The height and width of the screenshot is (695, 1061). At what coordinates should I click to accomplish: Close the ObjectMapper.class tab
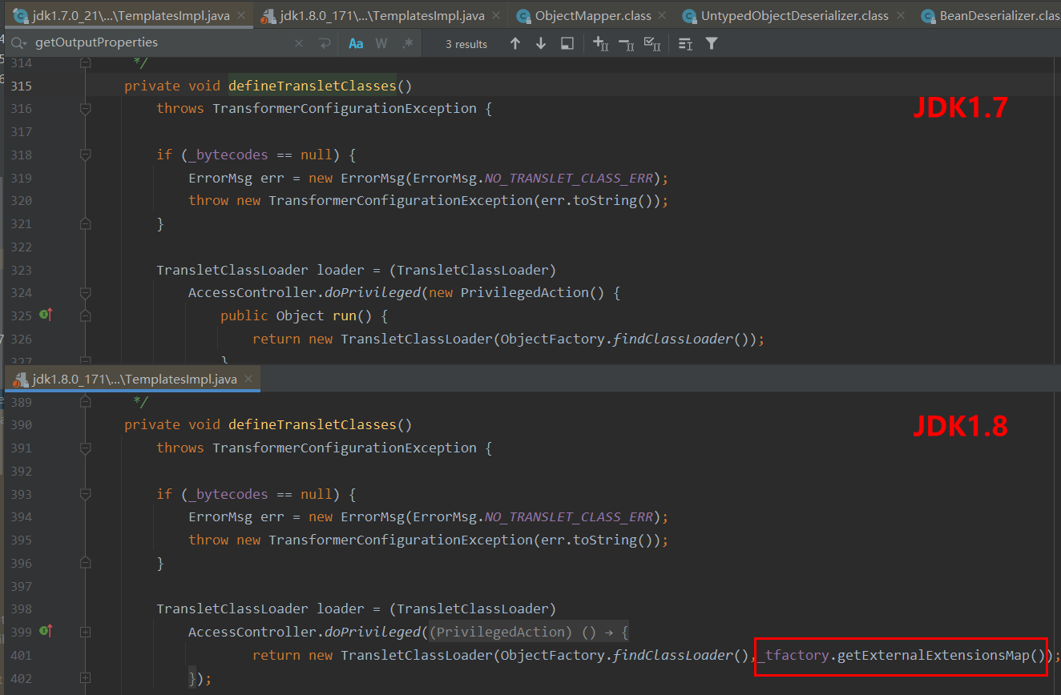coord(664,16)
